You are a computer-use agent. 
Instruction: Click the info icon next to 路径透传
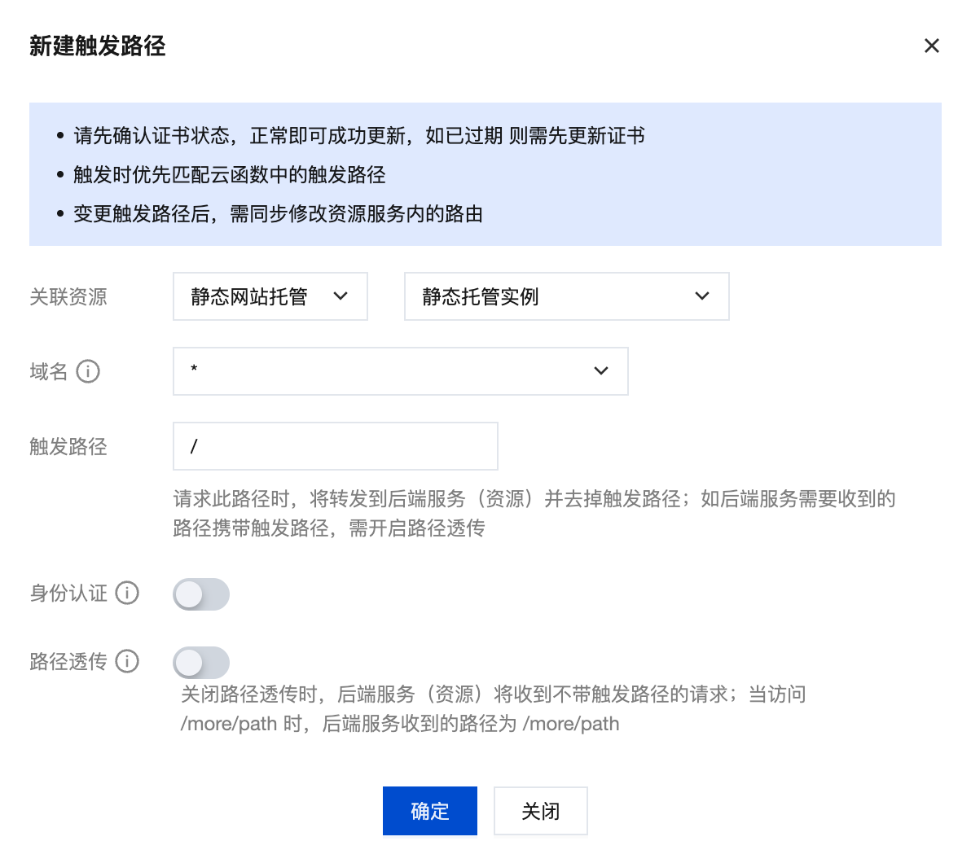point(127,662)
